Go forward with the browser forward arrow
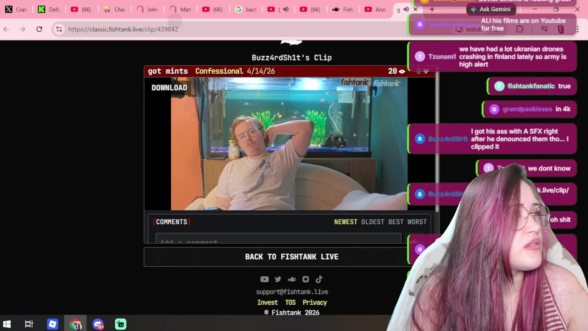Image resolution: width=588 pixels, height=331 pixels. coord(22,29)
